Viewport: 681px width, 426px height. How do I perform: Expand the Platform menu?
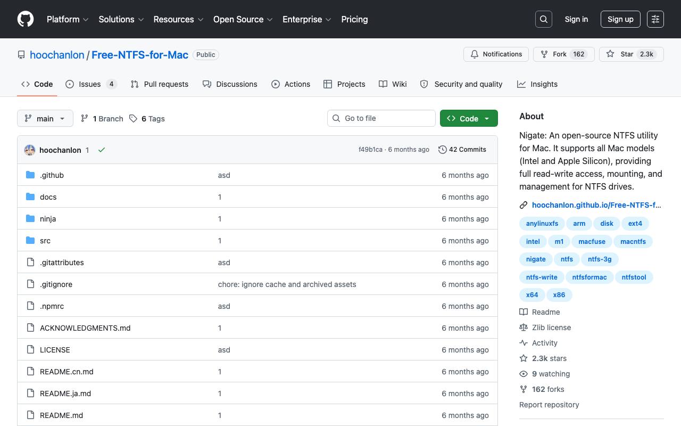click(x=68, y=19)
